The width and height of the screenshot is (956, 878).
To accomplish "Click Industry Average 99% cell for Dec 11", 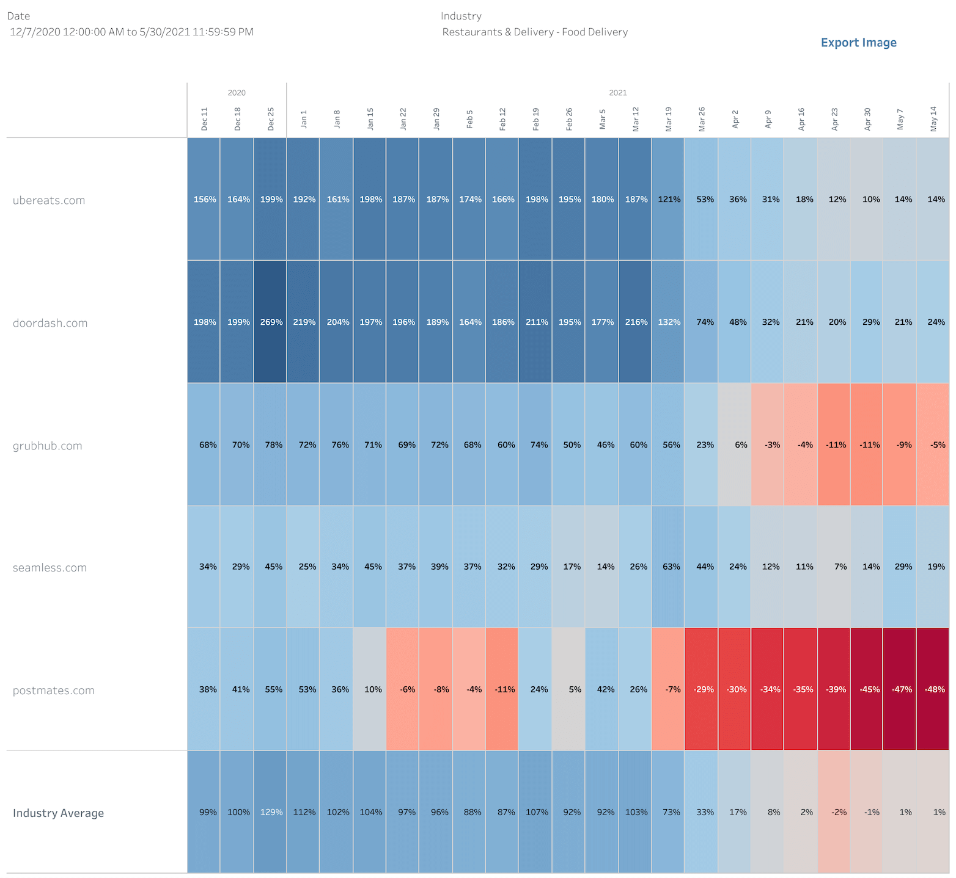I will [204, 812].
